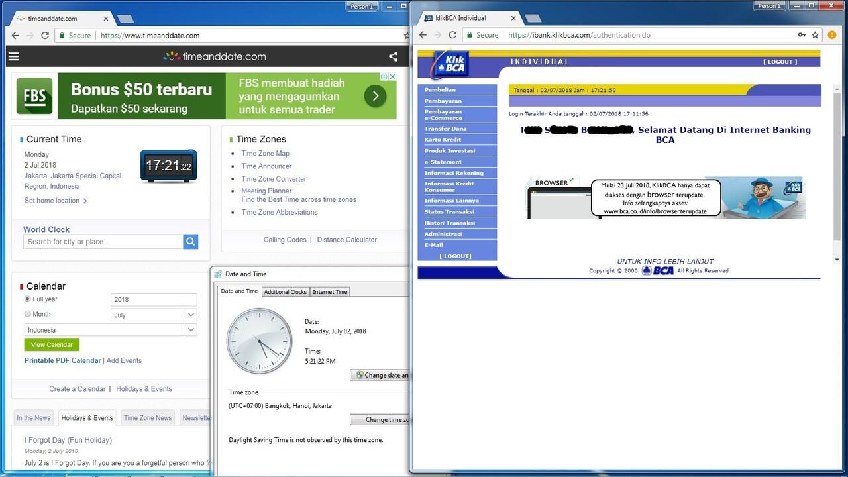Image resolution: width=848 pixels, height=477 pixels.
Task: Open the Internet Time tab
Action: click(x=330, y=292)
